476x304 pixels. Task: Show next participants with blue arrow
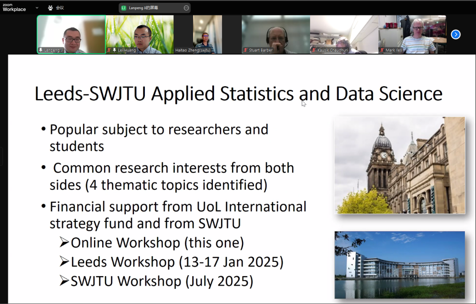pos(455,34)
